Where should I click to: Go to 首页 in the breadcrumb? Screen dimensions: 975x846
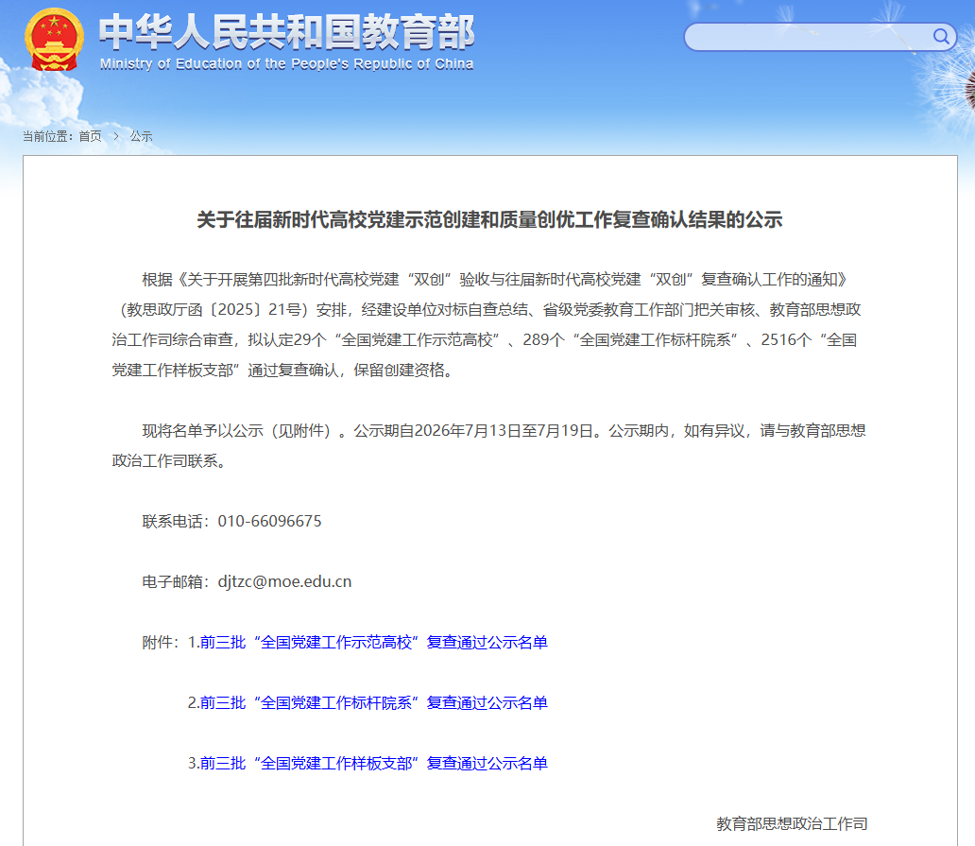pyautogui.click(x=90, y=136)
